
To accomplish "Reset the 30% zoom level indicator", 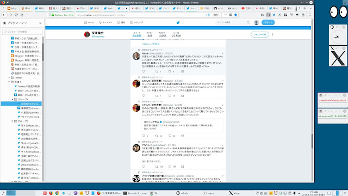I will [216, 15].
